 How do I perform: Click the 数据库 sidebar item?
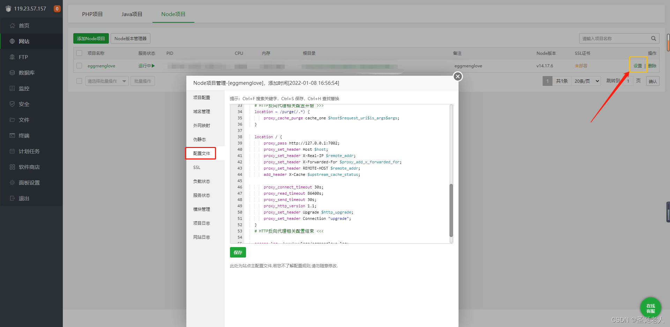[31, 73]
